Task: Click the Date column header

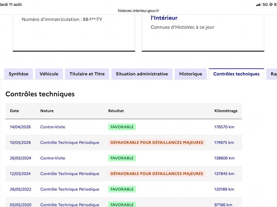Action: click(x=15, y=111)
